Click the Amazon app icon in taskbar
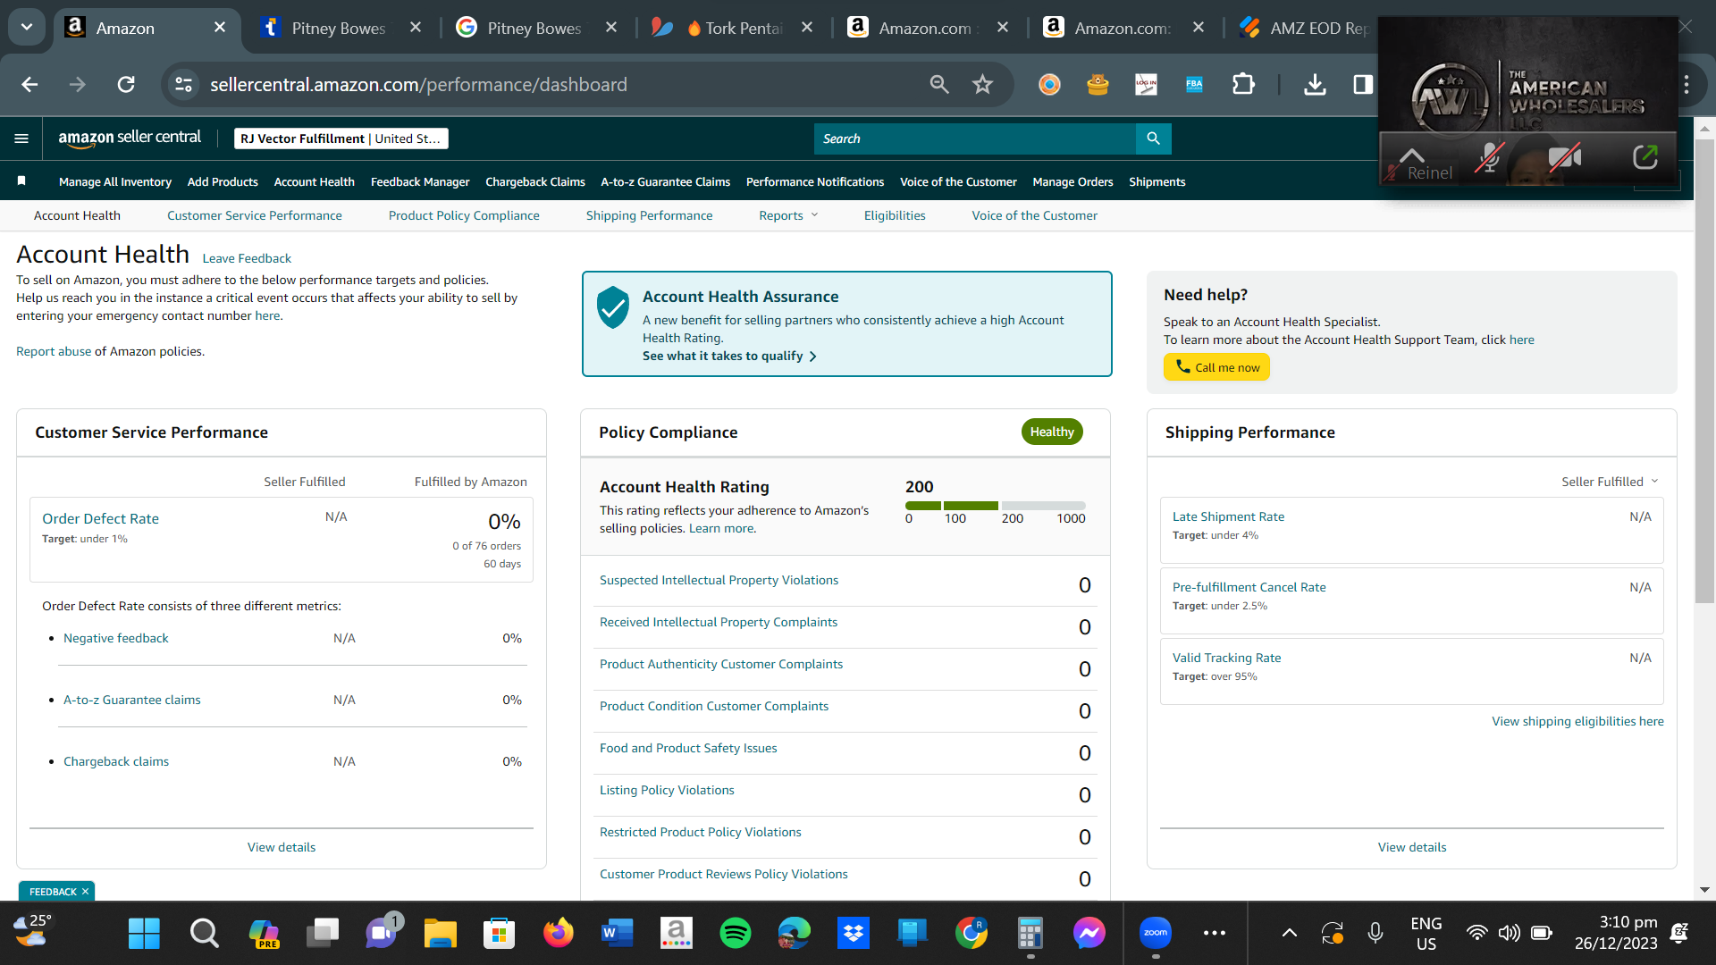Screen dimensions: 1716x965 (677, 934)
